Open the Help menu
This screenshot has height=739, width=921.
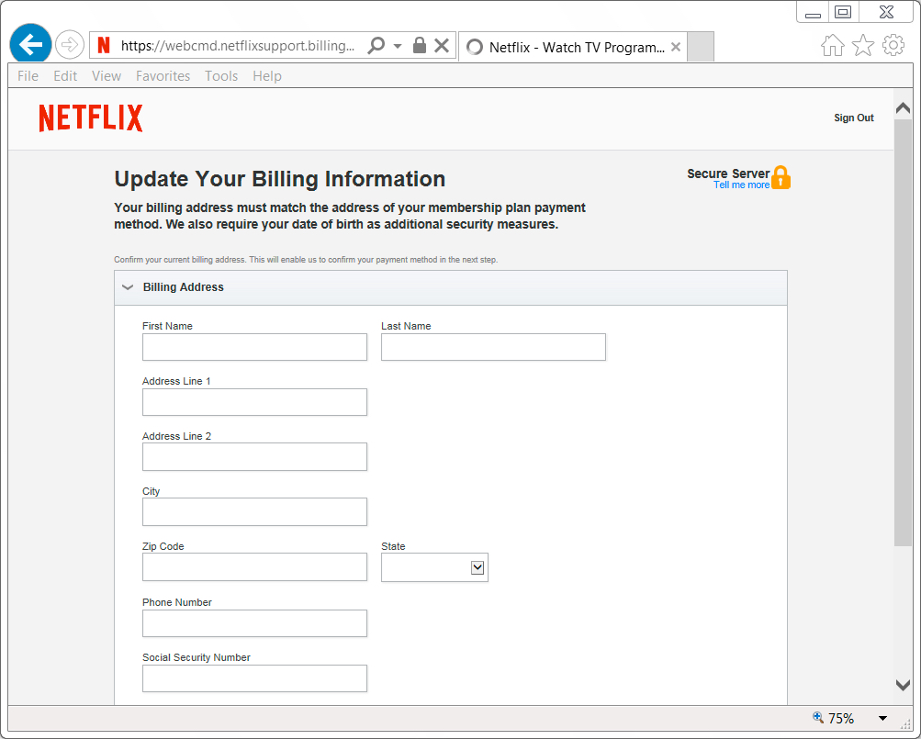pyautogui.click(x=267, y=76)
